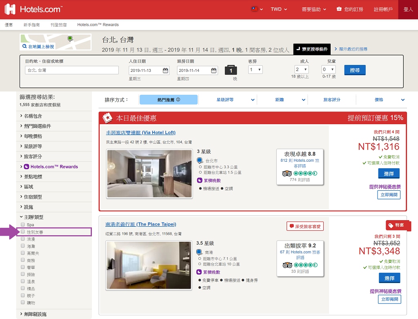The width and height of the screenshot is (418, 319).
Task: Open the check-out date calendar icon
Action: pos(214,70)
